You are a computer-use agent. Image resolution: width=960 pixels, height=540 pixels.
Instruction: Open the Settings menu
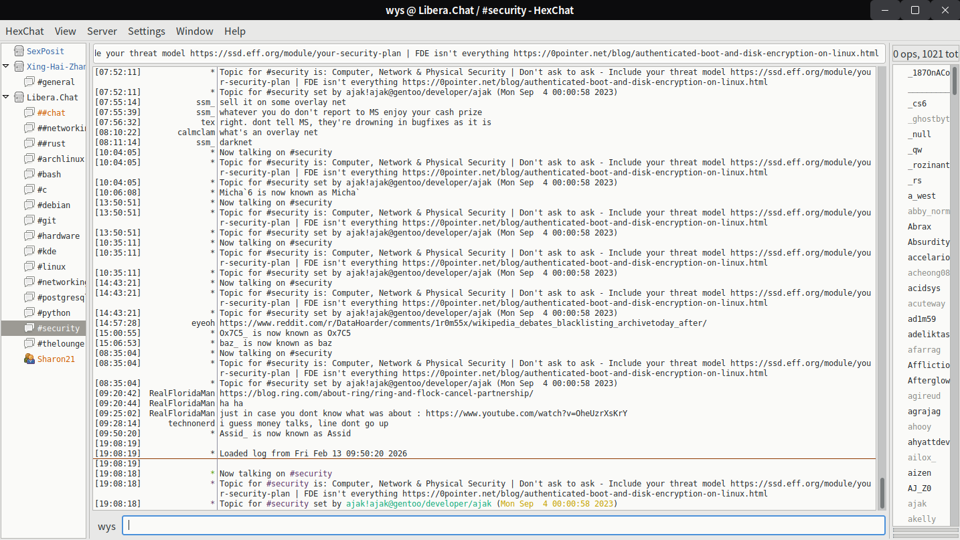(x=146, y=31)
